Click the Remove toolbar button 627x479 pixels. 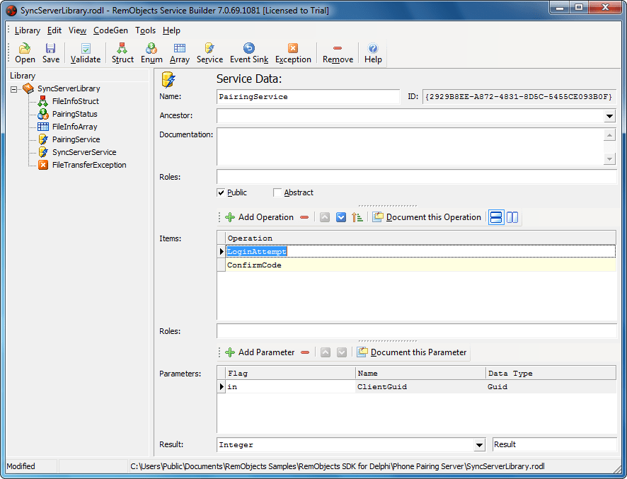pyautogui.click(x=338, y=53)
